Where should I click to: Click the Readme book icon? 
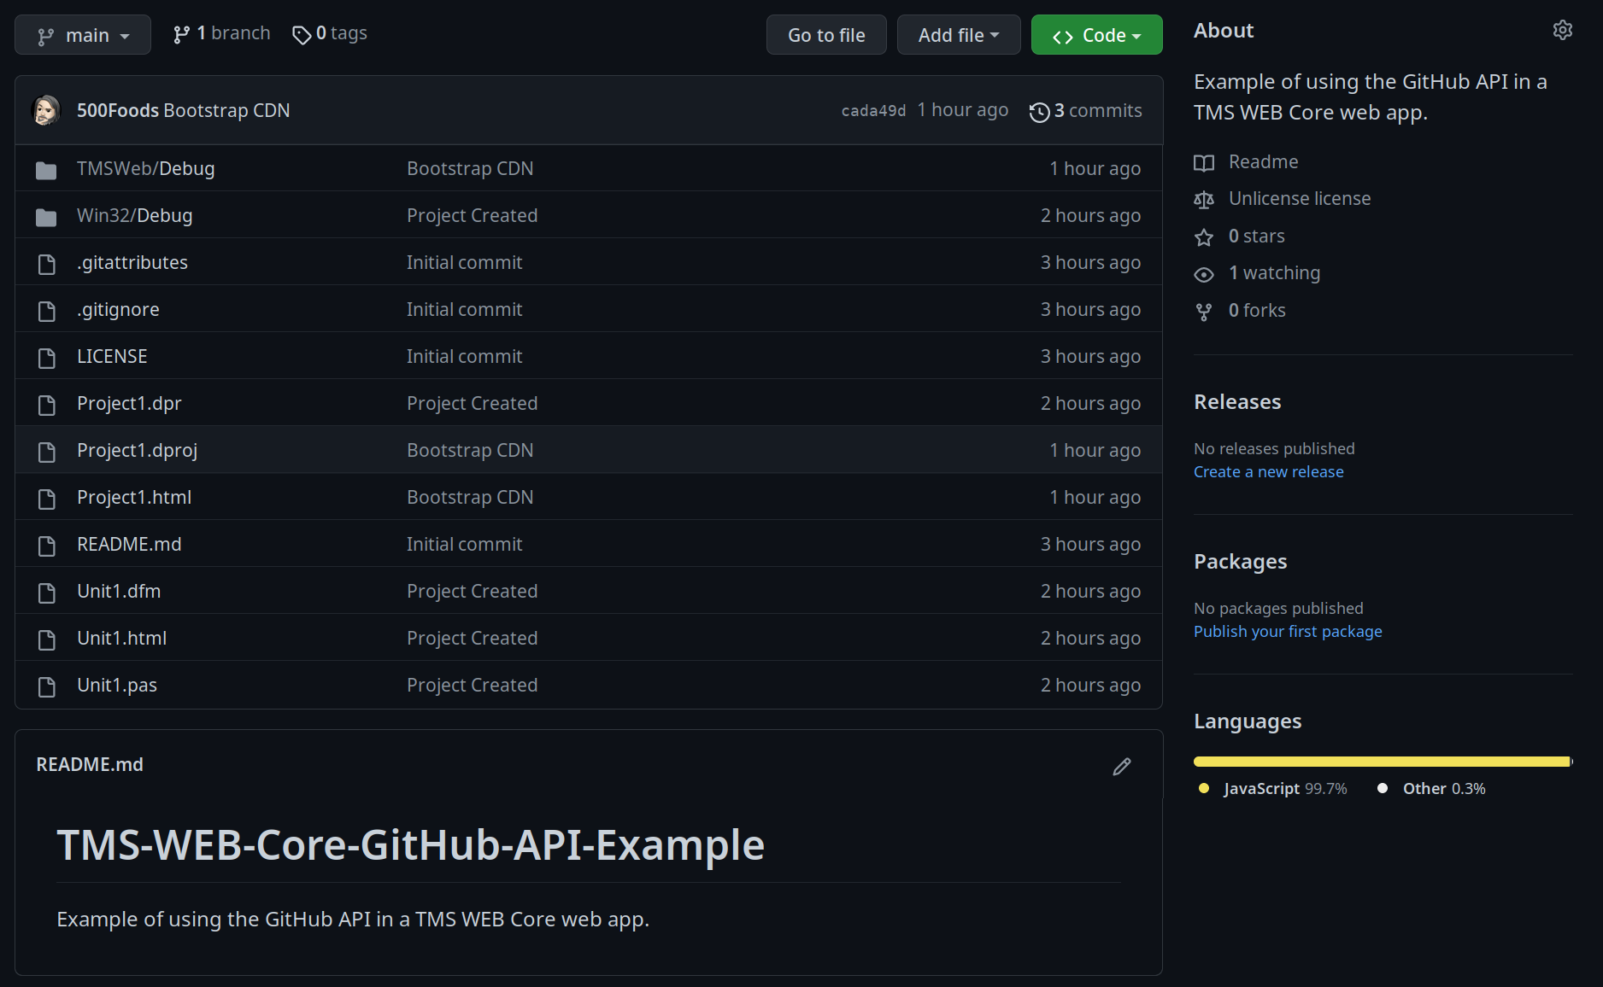[1204, 163]
